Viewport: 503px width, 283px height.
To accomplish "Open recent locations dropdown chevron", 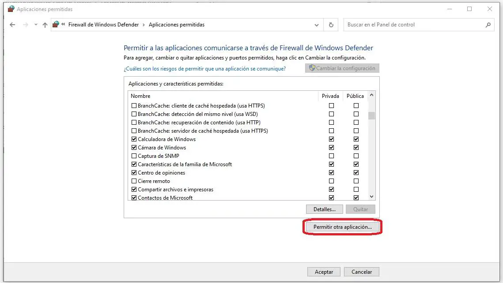I will (36, 25).
